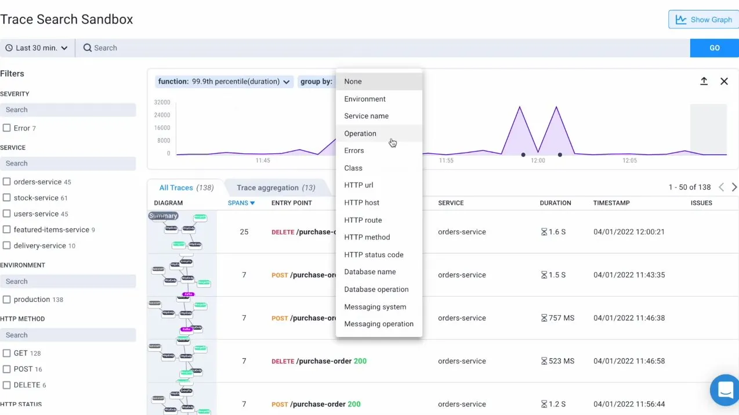Click the search magnifier icon
Screen dimensions: 739x415
88,48
